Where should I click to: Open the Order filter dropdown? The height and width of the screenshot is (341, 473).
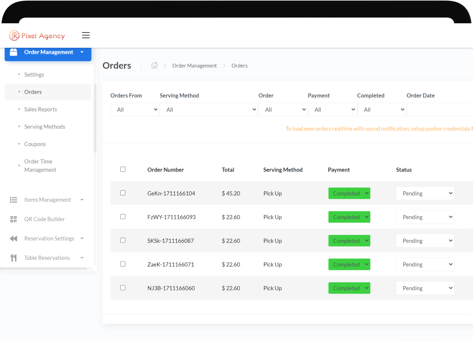click(283, 110)
